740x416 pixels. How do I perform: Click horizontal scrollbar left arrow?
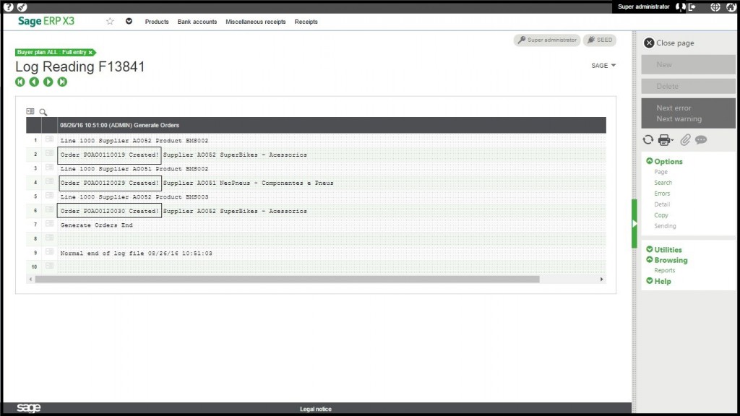[x=30, y=279]
